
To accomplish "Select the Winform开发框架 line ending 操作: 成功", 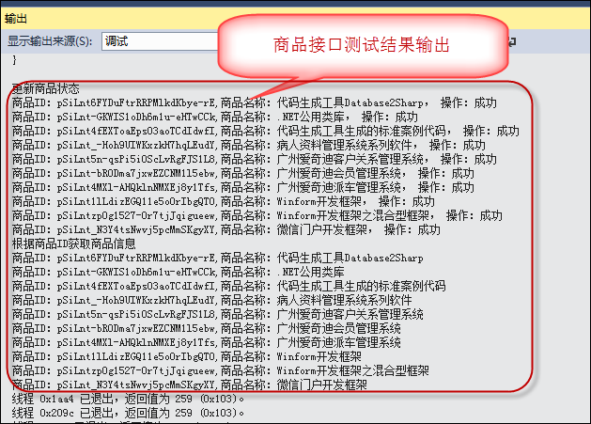I will (x=223, y=201).
